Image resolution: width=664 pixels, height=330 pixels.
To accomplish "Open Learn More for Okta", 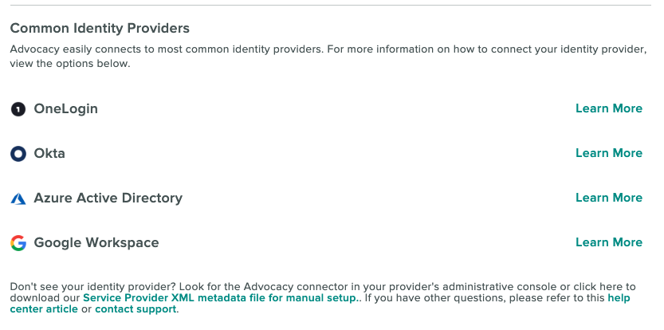I will click(x=608, y=153).
